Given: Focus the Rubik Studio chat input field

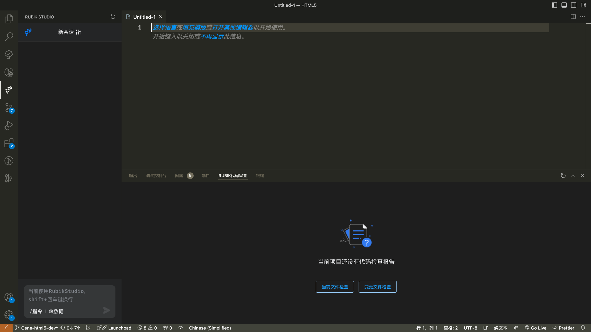Looking at the screenshot, I should [x=70, y=295].
